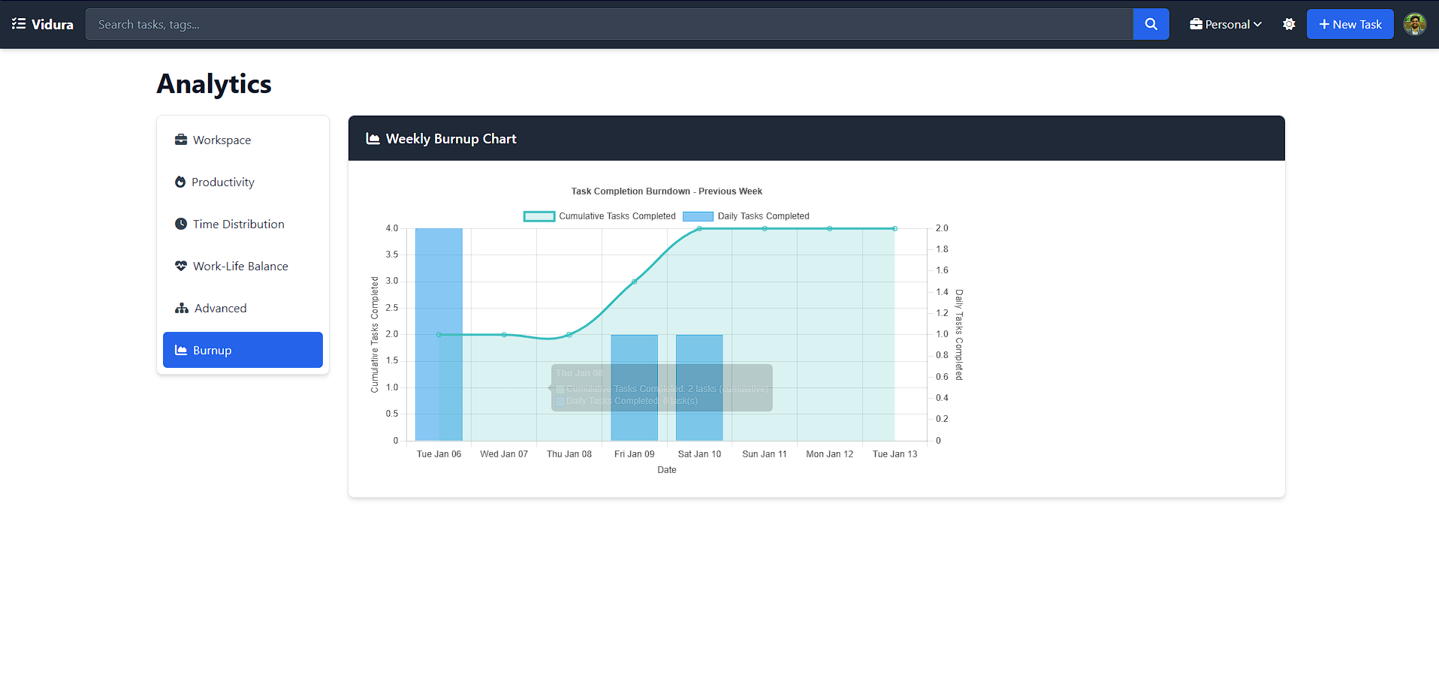The width and height of the screenshot is (1439, 684).
Task: Create a task with New Task button
Action: coord(1350,24)
